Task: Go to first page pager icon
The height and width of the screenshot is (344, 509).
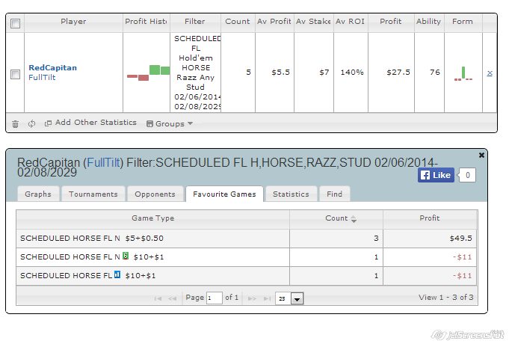Action: point(158,298)
